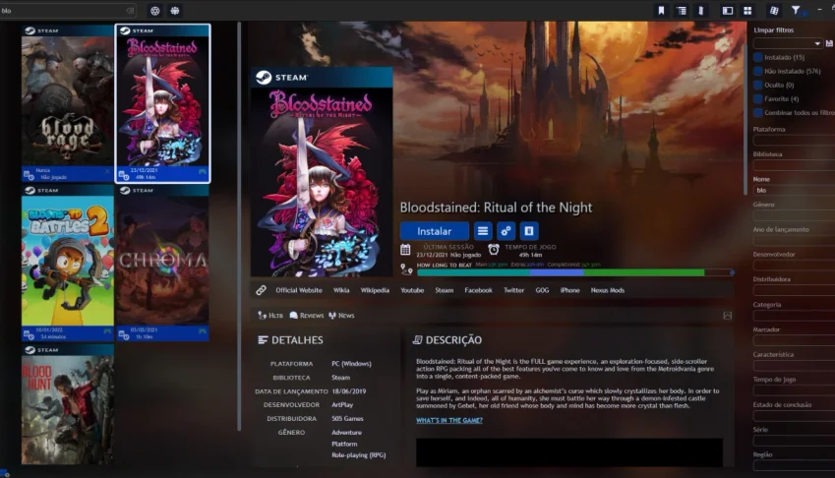Switch to grid view layout
This screenshot has height=478, width=835.
[x=747, y=11]
